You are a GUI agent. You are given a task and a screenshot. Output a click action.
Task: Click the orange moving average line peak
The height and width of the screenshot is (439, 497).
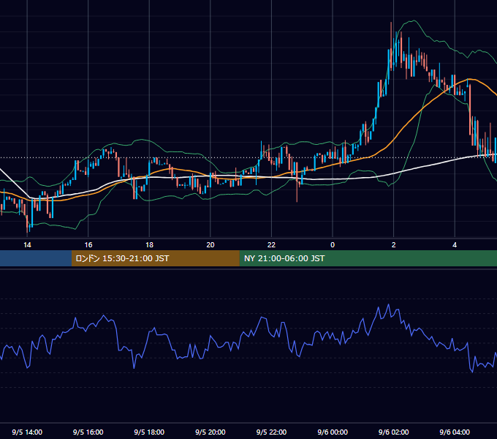click(x=470, y=79)
